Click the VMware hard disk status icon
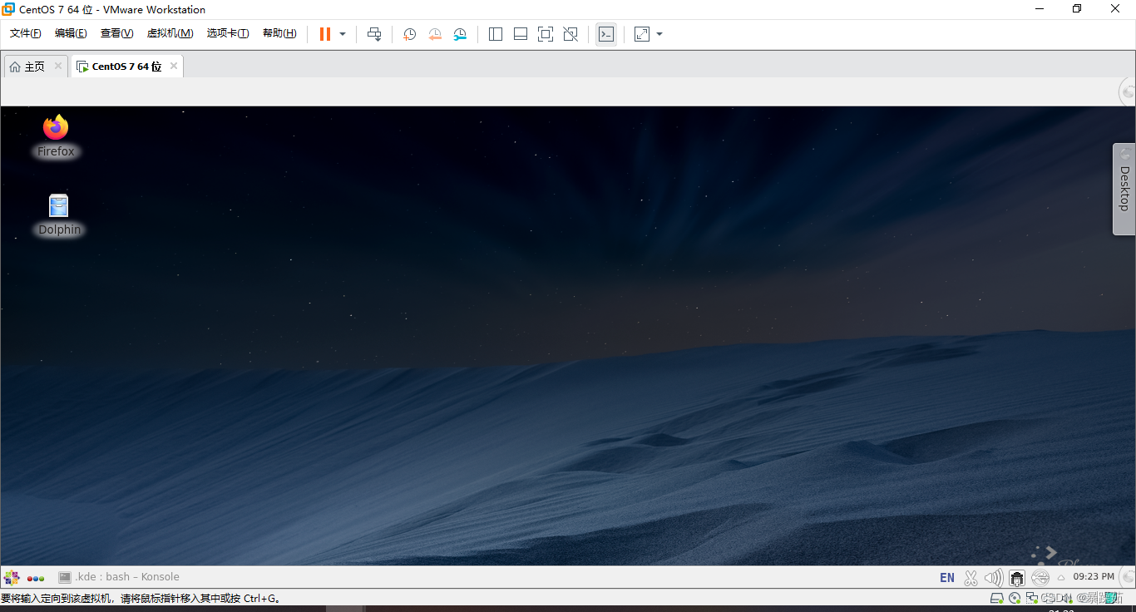1136x612 pixels. coord(996,598)
